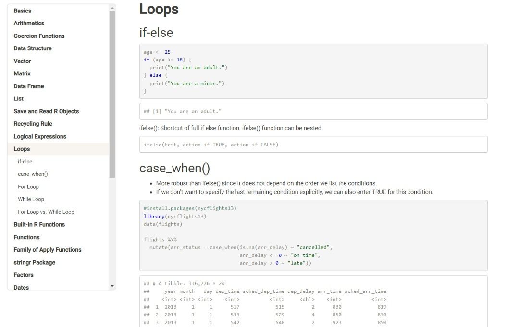Go to the Arithmetics section

click(29, 23)
